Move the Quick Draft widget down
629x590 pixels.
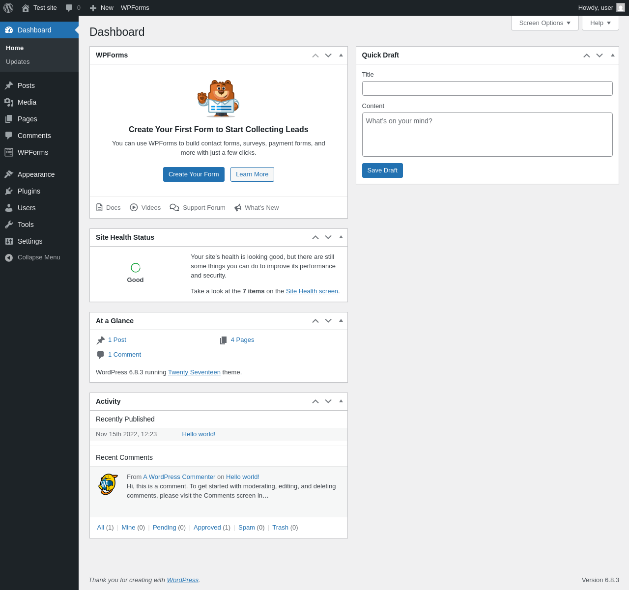coord(600,56)
